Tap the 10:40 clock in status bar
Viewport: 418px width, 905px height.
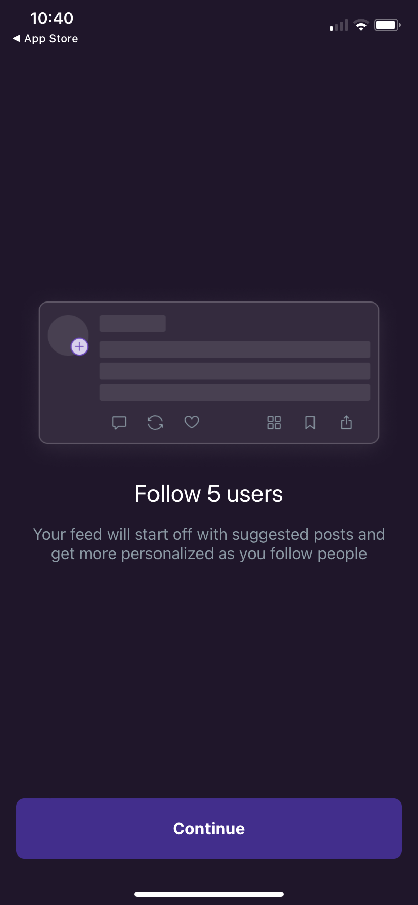[x=51, y=18]
